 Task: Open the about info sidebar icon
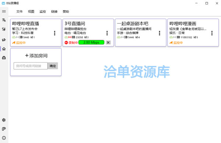pyautogui.click(x=4, y=138)
